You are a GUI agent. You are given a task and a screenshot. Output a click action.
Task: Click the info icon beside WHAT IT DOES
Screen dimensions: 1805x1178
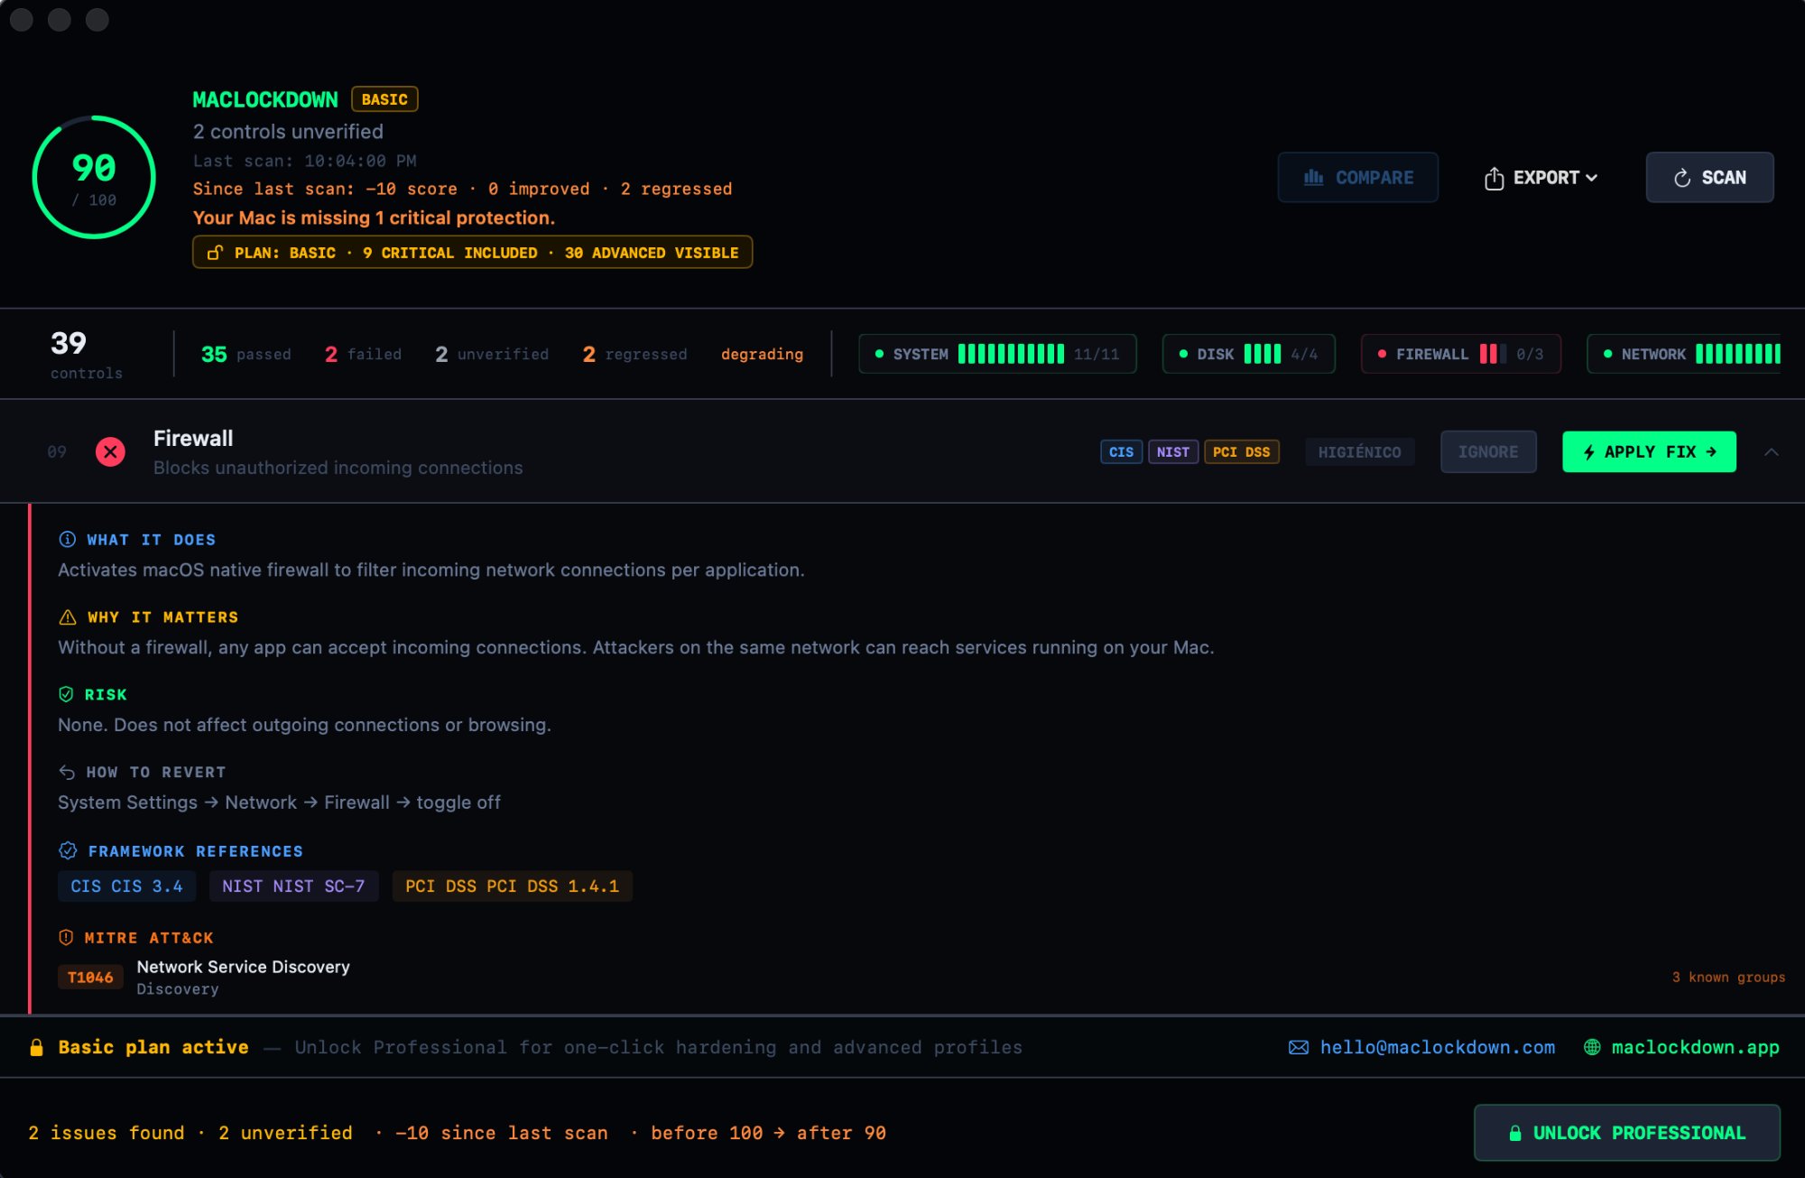coord(68,540)
